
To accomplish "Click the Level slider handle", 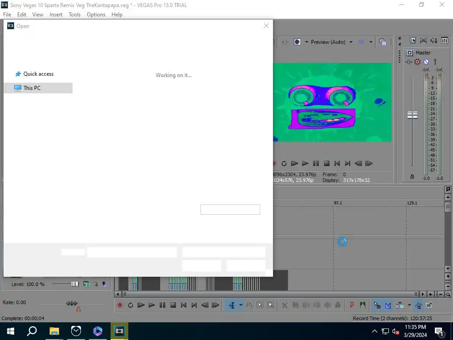I will pos(75,284).
